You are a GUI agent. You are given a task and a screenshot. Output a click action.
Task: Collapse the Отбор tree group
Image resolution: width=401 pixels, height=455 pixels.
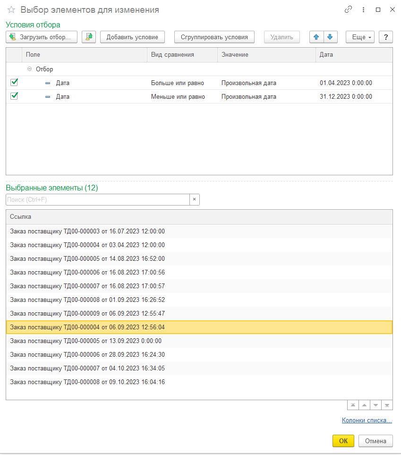tap(30, 69)
